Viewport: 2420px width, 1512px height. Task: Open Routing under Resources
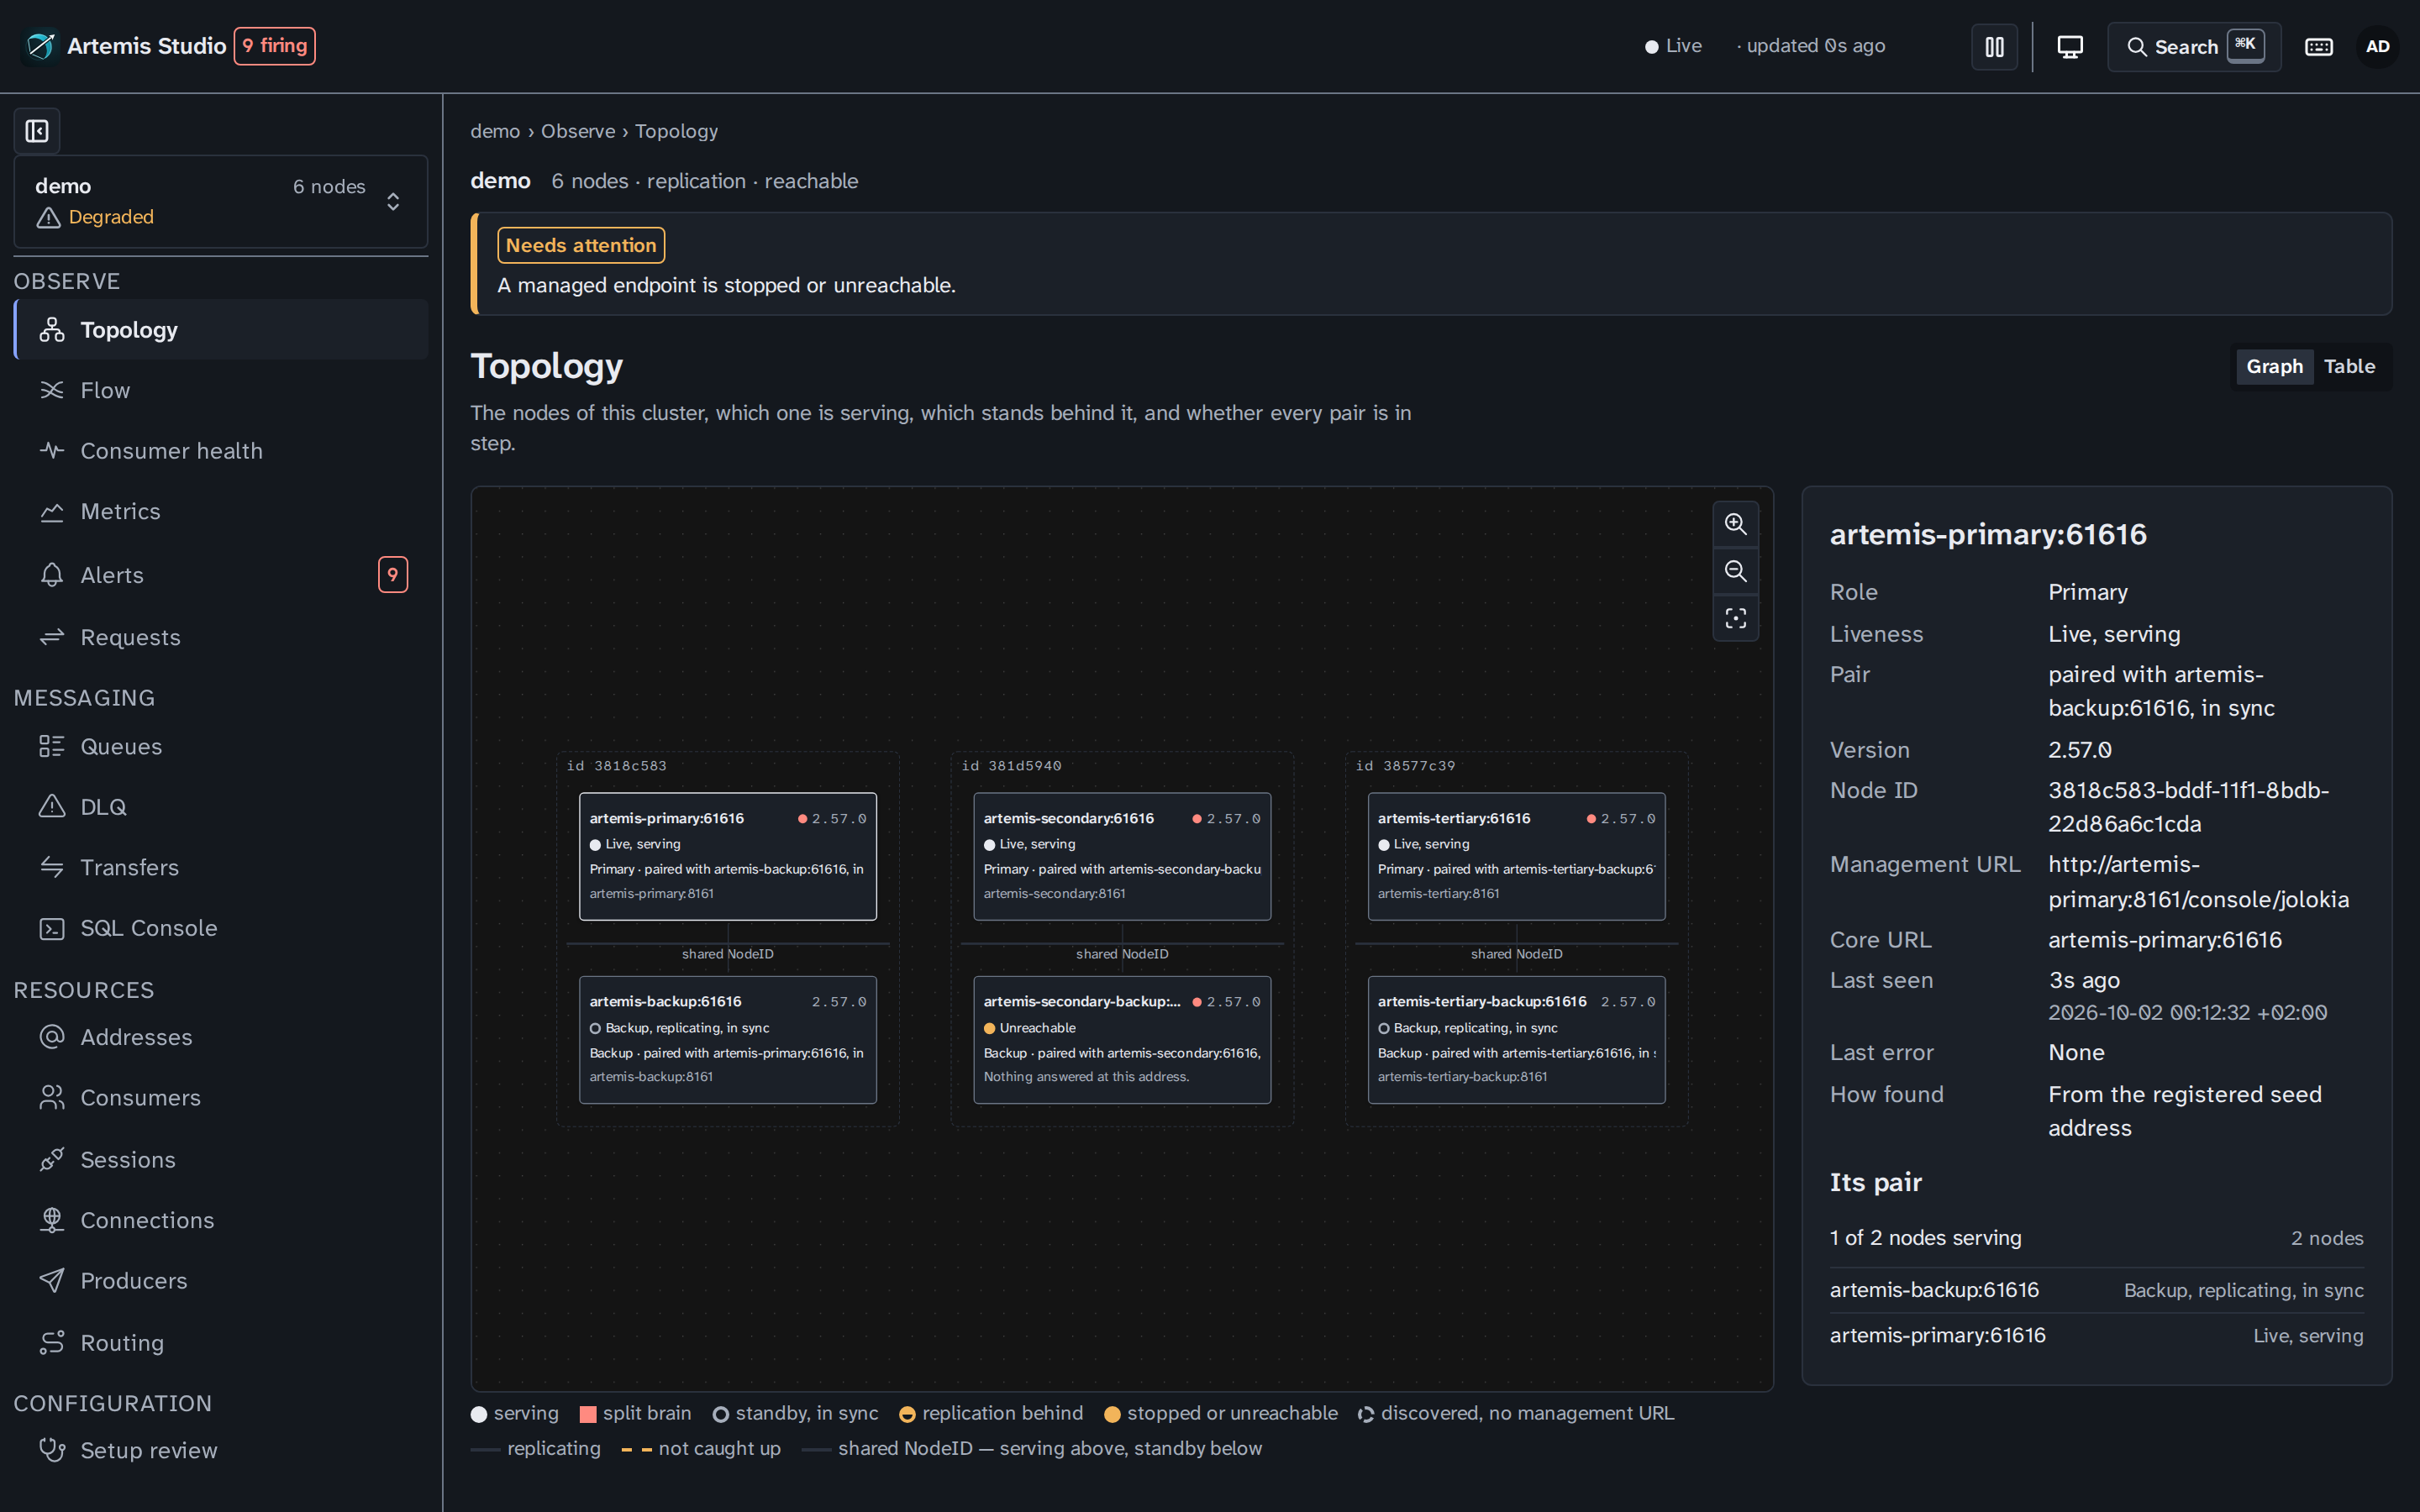point(221,1342)
